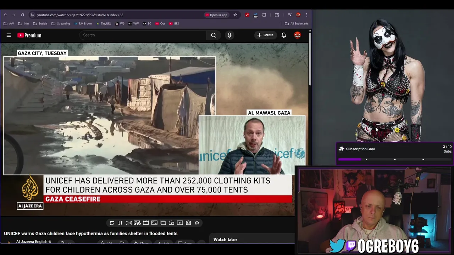Go back with the browser back arrow
454x255 pixels.
[5, 15]
